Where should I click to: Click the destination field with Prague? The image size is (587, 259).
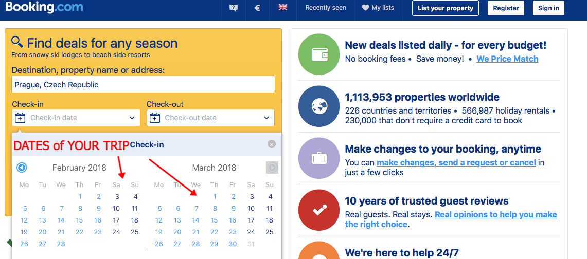pyautogui.click(x=144, y=84)
